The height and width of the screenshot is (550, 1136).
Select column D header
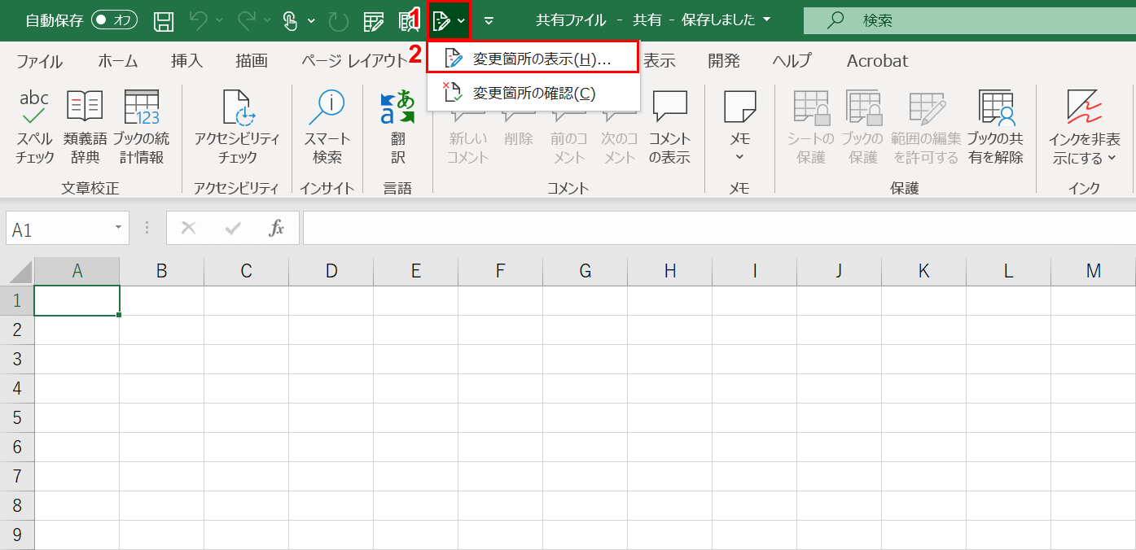pos(331,268)
